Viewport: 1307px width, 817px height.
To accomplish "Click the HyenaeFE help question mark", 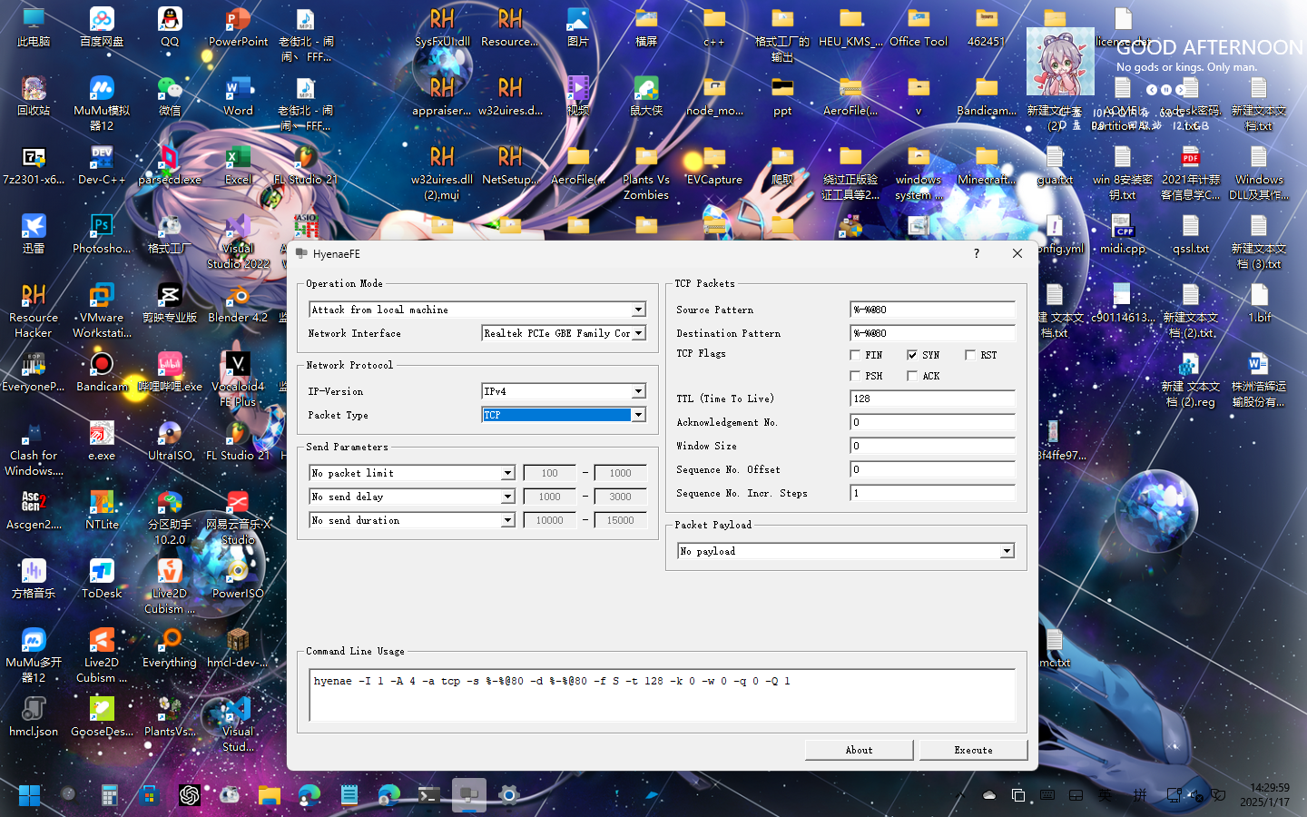I will [977, 253].
